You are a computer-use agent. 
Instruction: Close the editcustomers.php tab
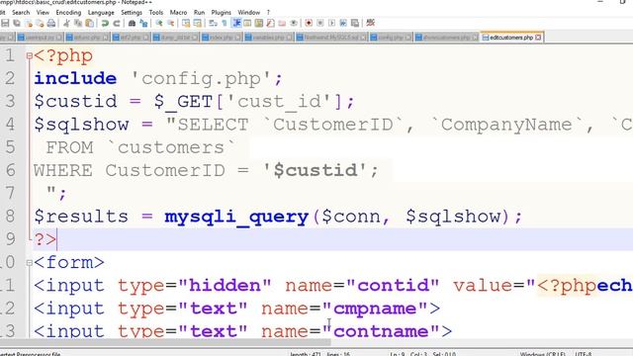[x=538, y=38]
